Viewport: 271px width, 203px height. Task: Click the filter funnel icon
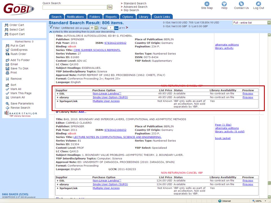coord(51,27)
